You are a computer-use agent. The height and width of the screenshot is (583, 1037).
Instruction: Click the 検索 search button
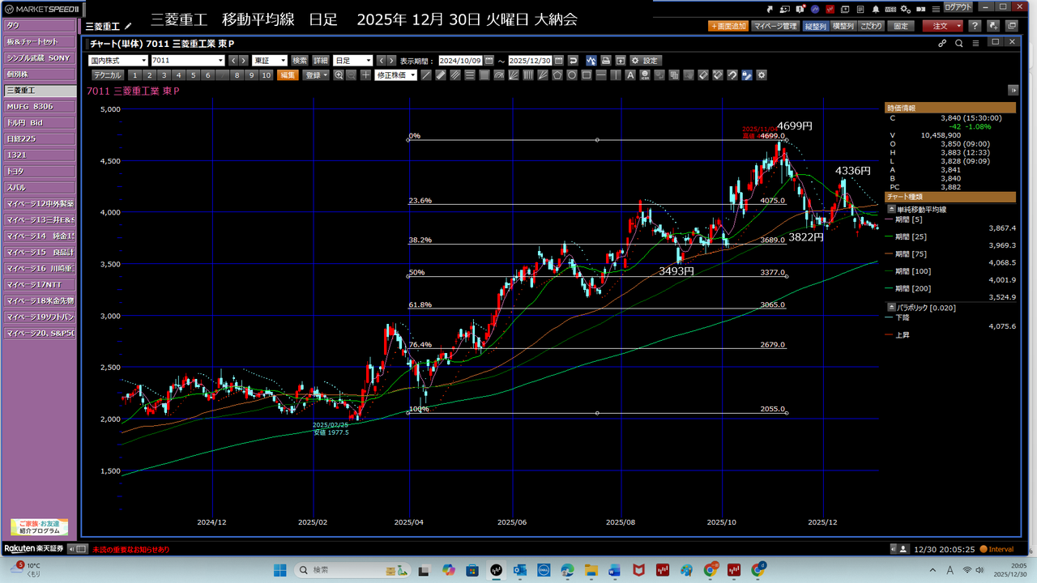pyautogui.click(x=300, y=61)
